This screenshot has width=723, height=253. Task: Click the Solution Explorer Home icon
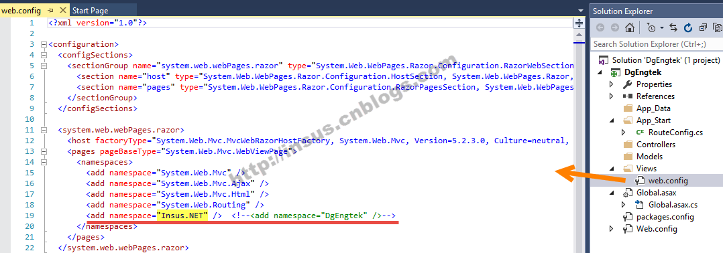click(629, 28)
